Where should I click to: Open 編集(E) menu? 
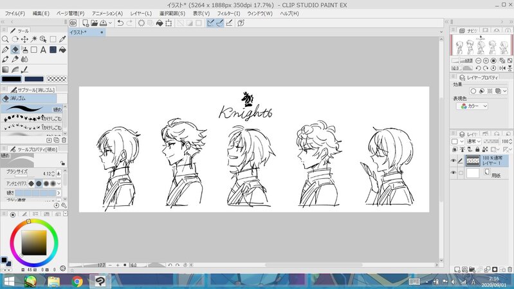(41, 14)
